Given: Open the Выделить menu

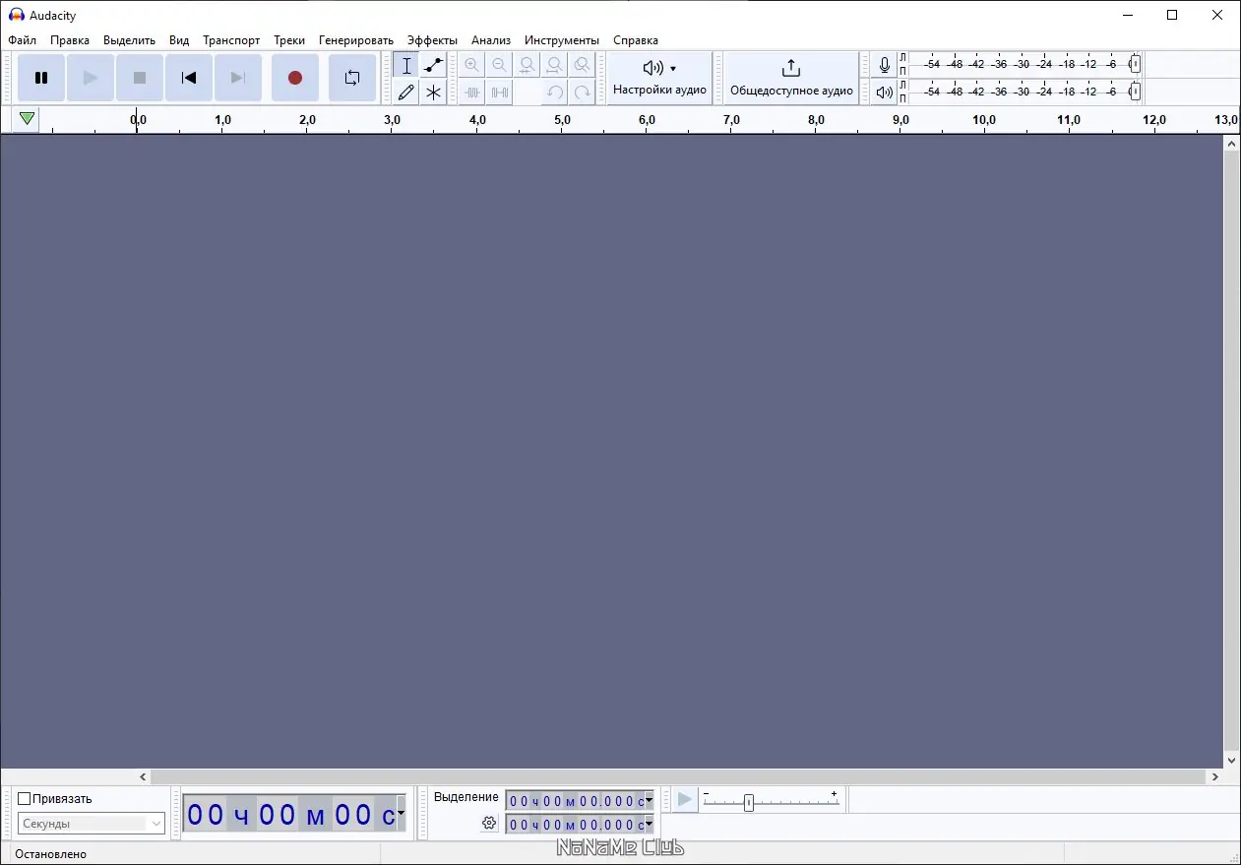Looking at the screenshot, I should [129, 40].
